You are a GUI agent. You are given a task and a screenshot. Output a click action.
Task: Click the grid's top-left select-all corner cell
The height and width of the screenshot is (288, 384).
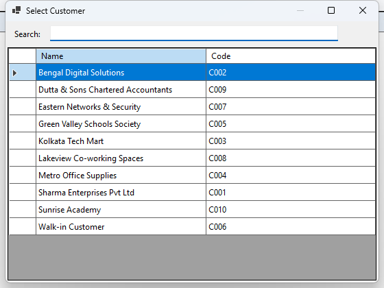pos(23,56)
